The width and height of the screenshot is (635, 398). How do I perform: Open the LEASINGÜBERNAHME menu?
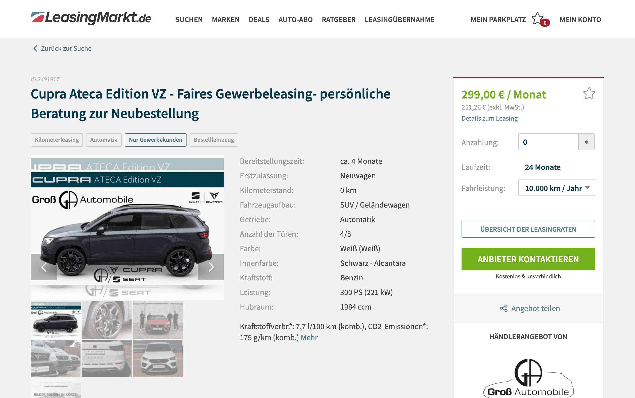(399, 20)
